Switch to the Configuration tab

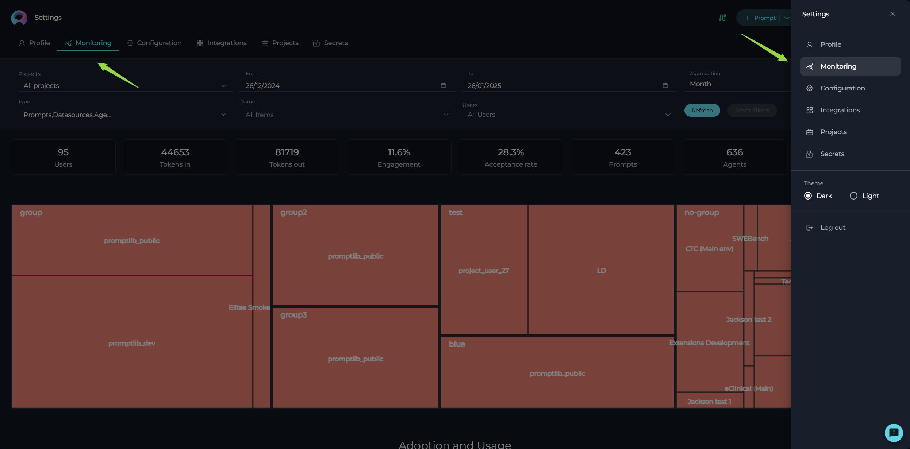pos(154,43)
